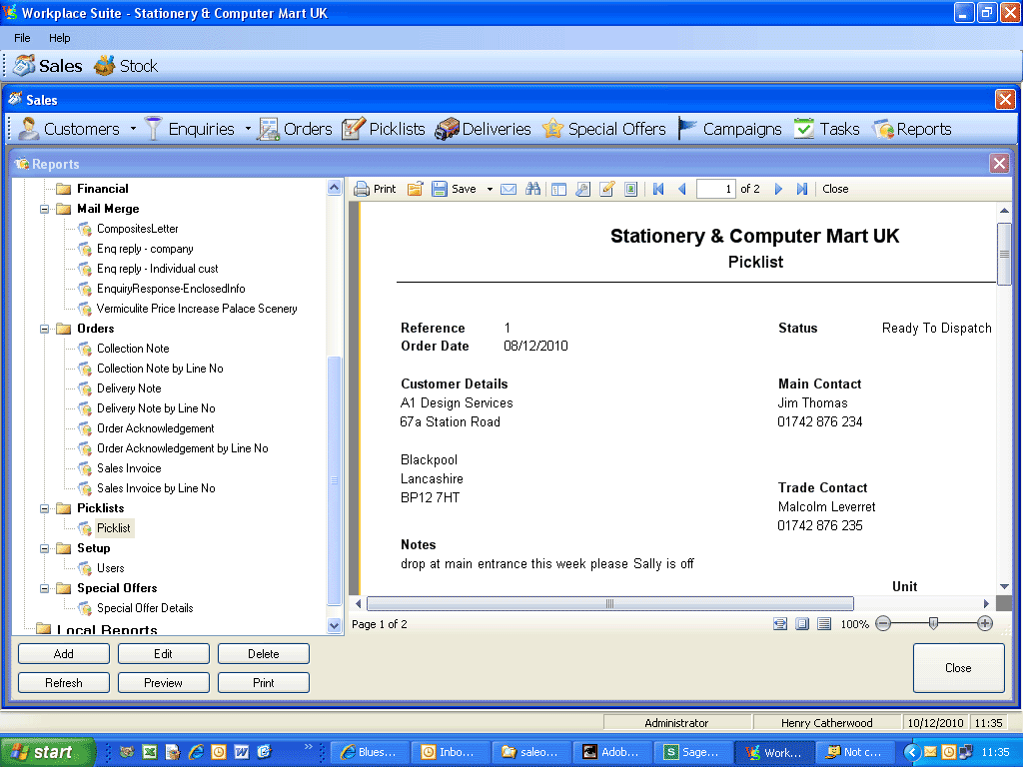1023x767 pixels.
Task: Select the Special Offer Details report
Action: (x=145, y=608)
